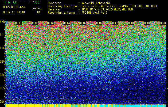168x107 pixels.
Task: Click the 0017 time marker
Action: pos(115,23)
